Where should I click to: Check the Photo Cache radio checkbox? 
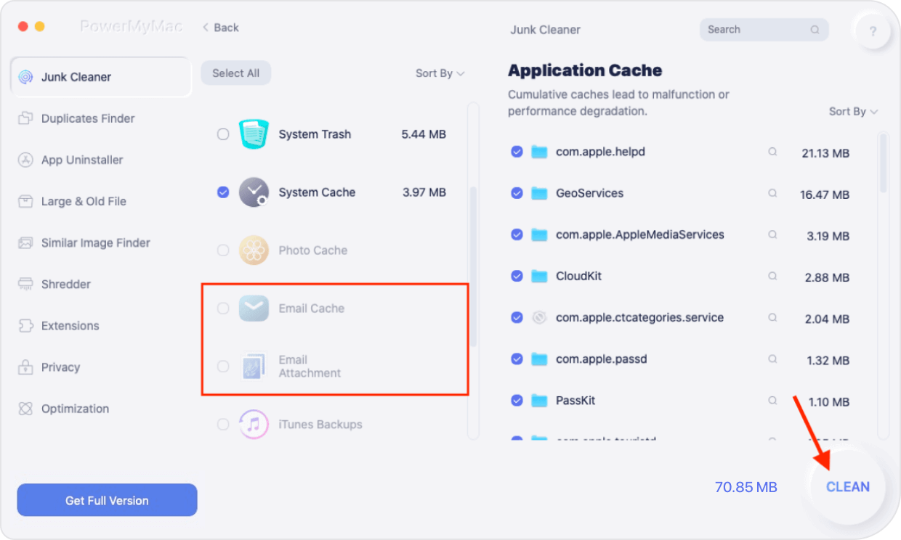click(x=223, y=250)
